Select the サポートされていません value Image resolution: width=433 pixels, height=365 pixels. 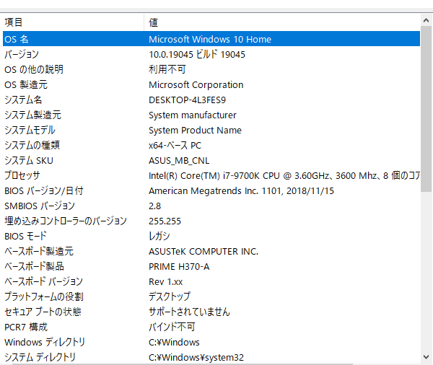coord(189,312)
